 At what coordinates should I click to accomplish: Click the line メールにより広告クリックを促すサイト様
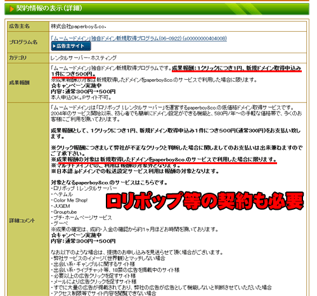[x=94, y=282]
